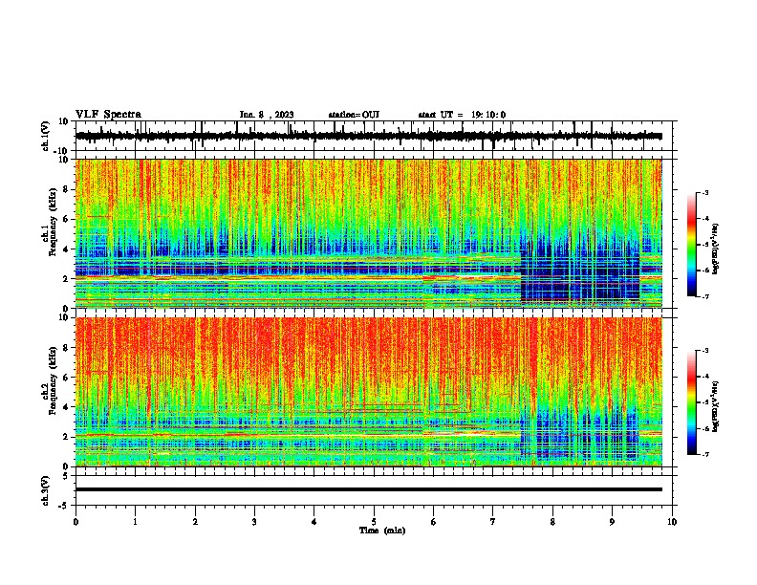Click the '0' tick on the time axis

(76, 522)
